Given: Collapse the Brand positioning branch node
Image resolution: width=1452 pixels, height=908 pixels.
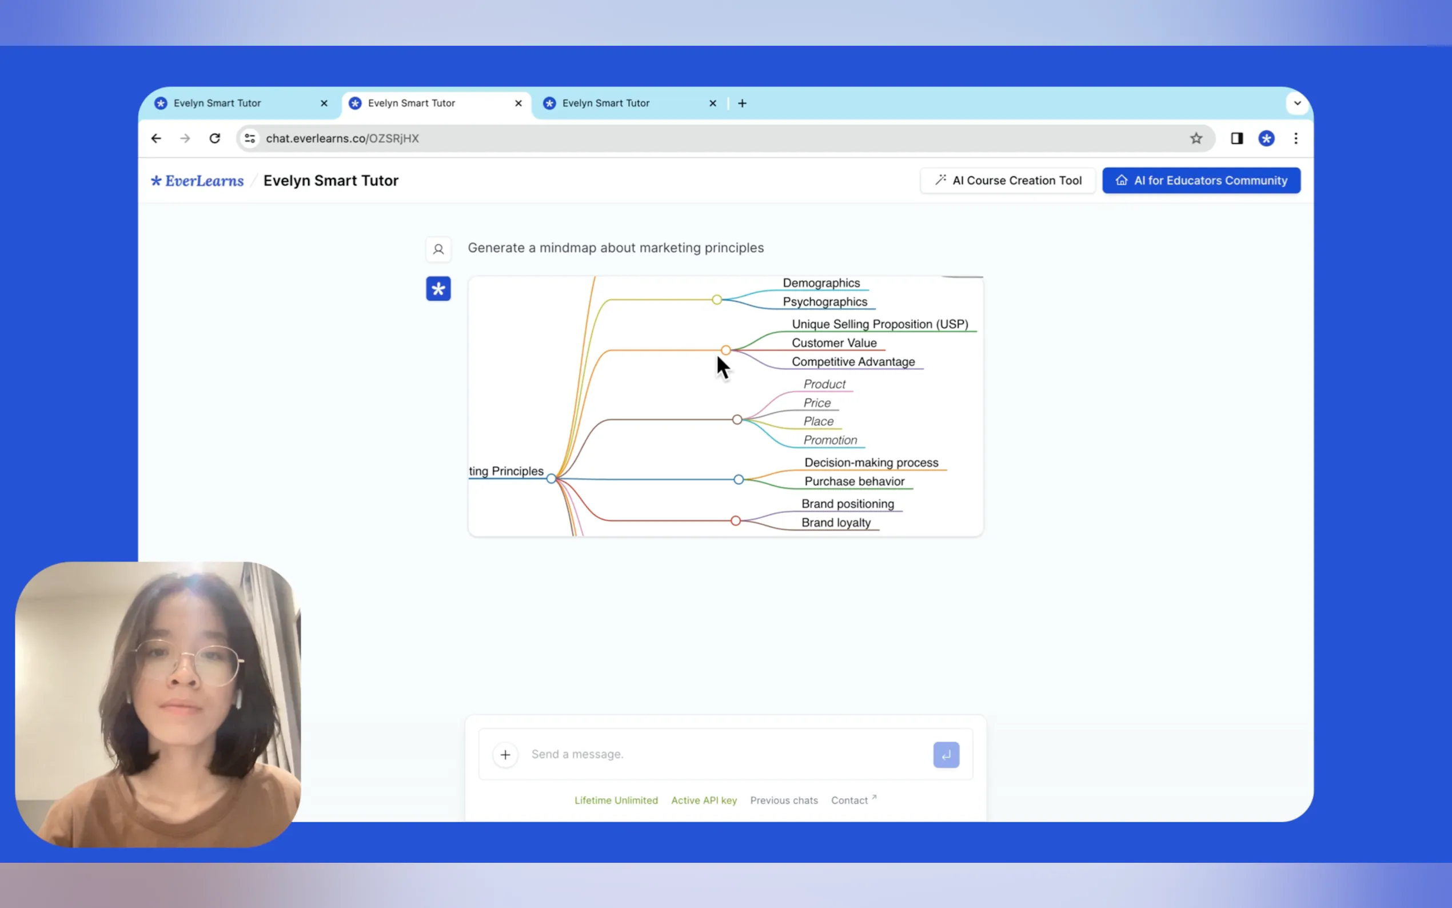Looking at the screenshot, I should [x=735, y=521].
